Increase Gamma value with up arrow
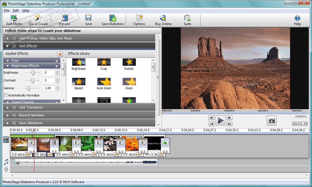312x187 pixels. click(57, 87)
